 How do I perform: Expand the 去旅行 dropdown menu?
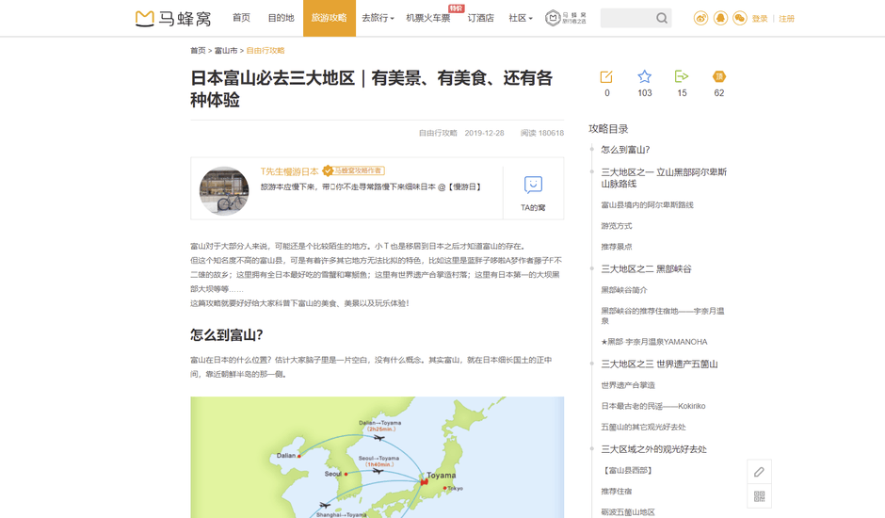point(378,18)
